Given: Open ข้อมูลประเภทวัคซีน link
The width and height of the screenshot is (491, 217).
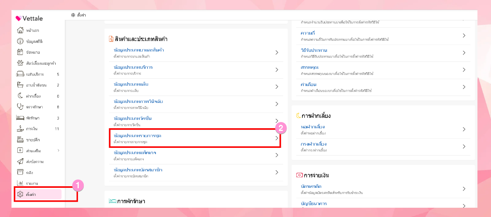Looking at the screenshot, I should pyautogui.click(x=133, y=118).
